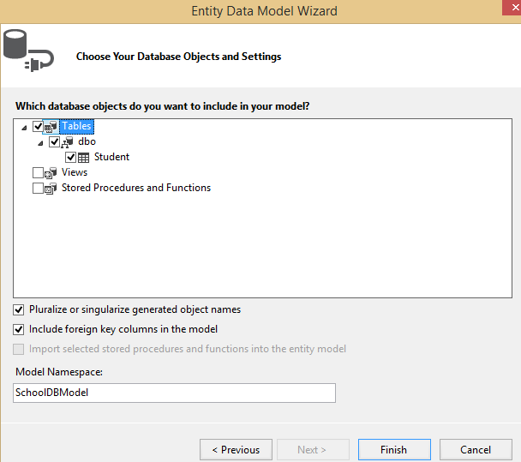Select the Student table label
Viewport: 521px width, 462px height.
tap(111, 157)
